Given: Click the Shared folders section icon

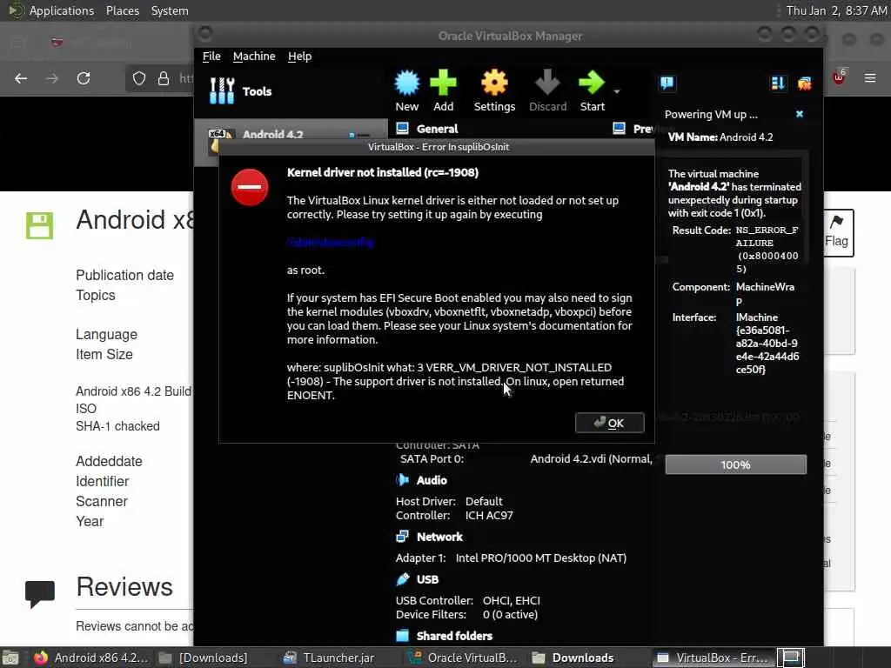Looking at the screenshot, I should [x=402, y=636].
